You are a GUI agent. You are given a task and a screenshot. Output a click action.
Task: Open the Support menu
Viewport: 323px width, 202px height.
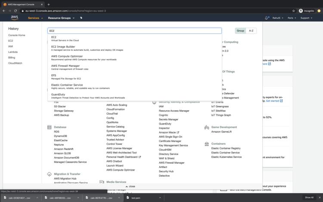pyautogui.click(x=306, y=18)
